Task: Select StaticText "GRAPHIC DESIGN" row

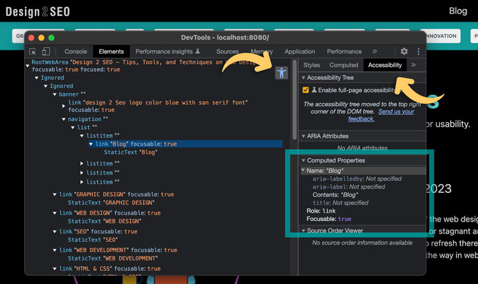Action: [x=111, y=202]
